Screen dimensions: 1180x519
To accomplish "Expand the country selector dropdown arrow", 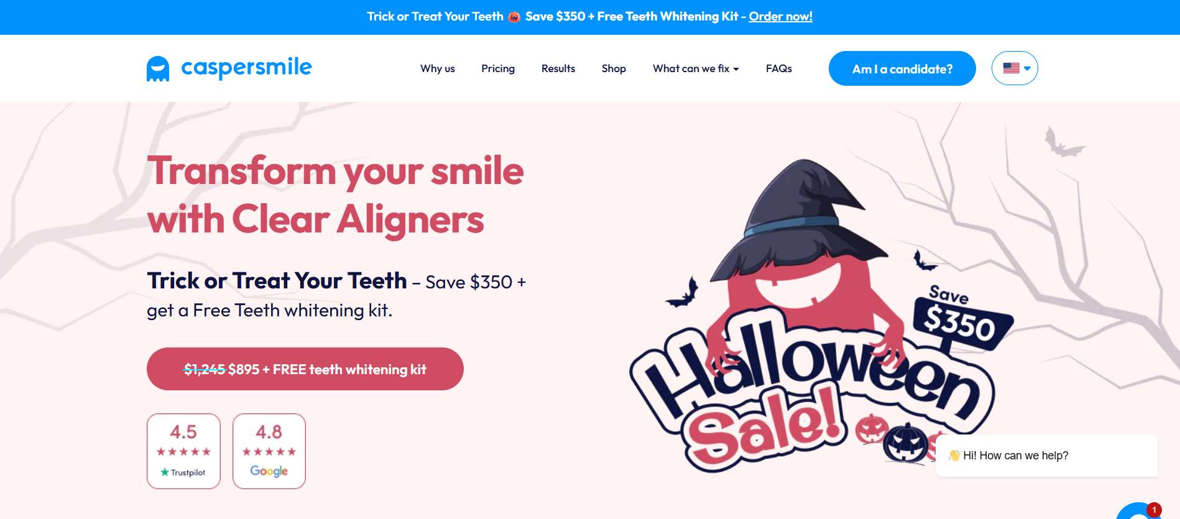I will click(x=1027, y=68).
